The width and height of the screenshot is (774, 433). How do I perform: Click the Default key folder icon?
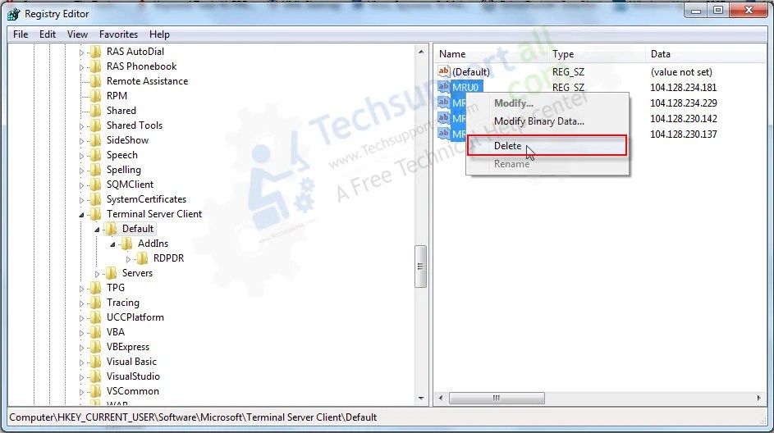point(112,229)
